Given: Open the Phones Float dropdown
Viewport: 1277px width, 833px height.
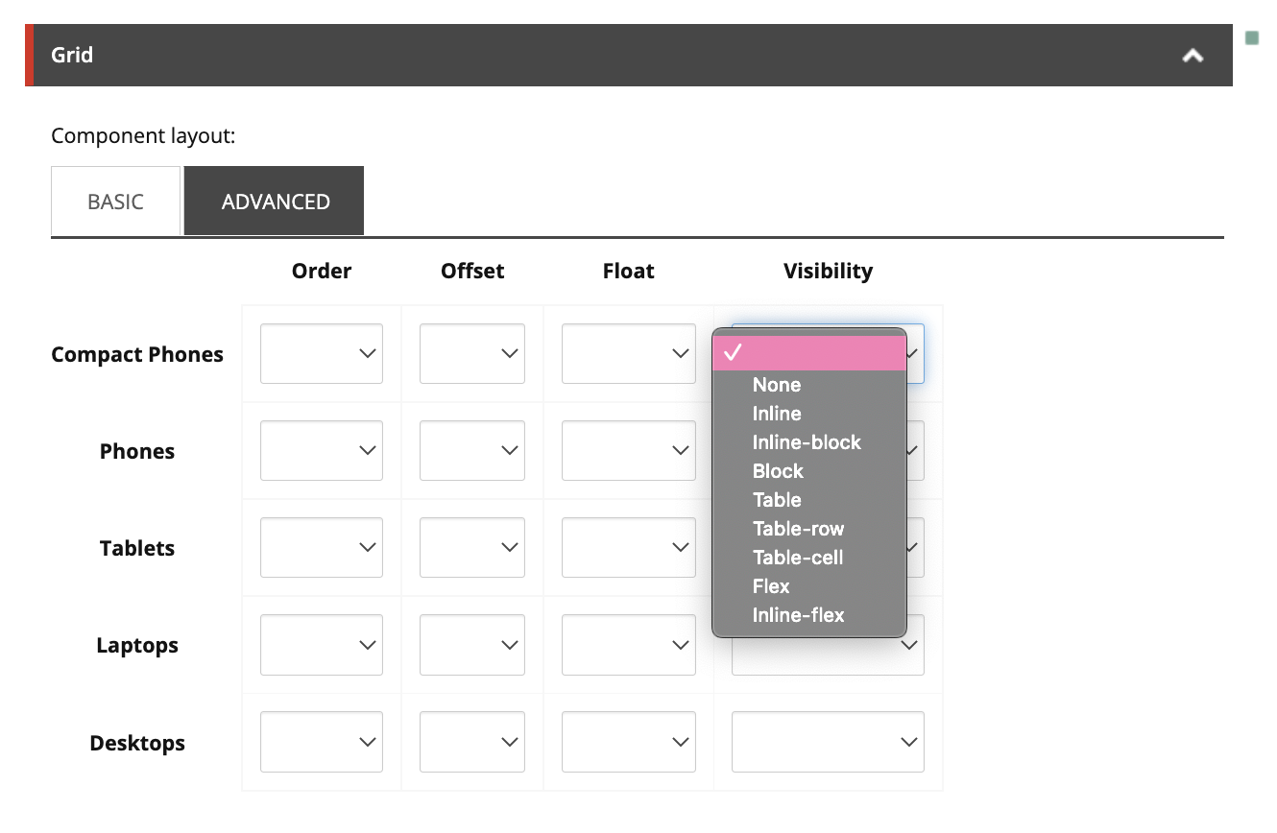Looking at the screenshot, I should [629, 451].
